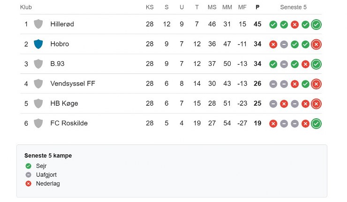
Task: Open the Hillerød team link
Action: pyautogui.click(x=62, y=24)
